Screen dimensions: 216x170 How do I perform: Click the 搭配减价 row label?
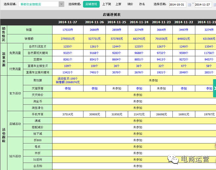click(38, 127)
